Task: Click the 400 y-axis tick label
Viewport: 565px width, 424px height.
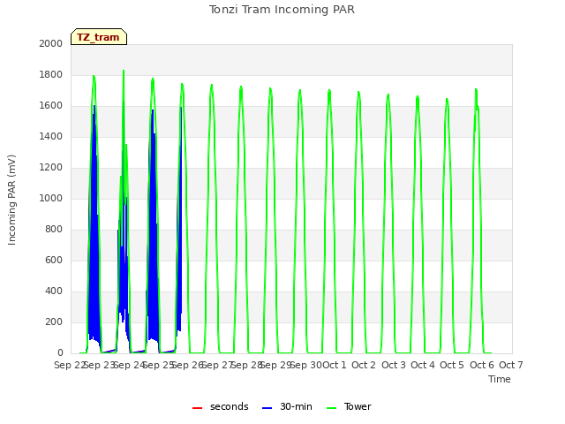Action: pyautogui.click(x=54, y=291)
